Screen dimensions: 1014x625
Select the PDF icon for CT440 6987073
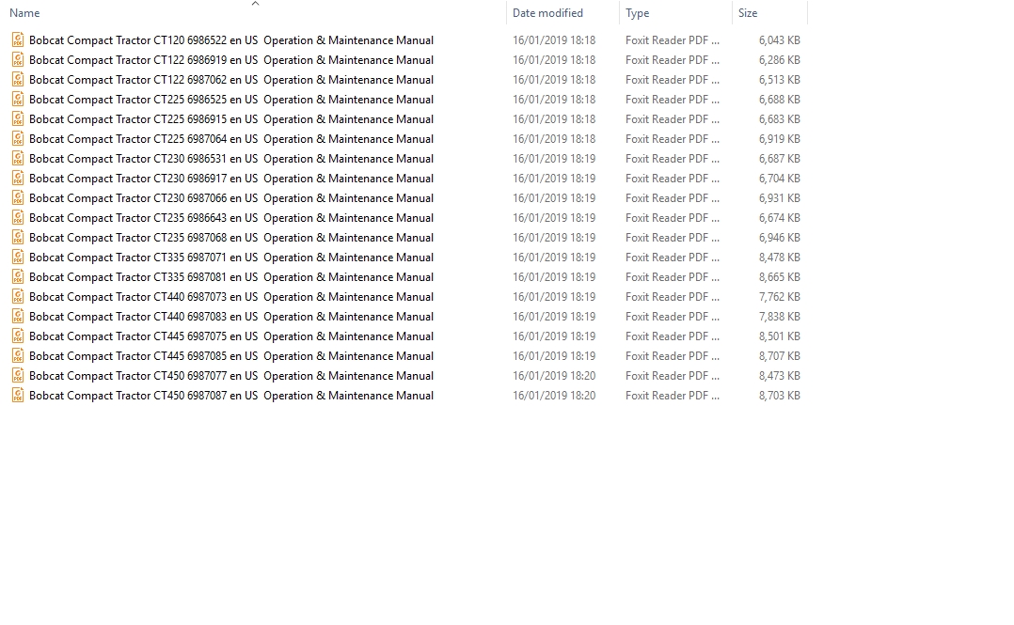tap(18, 297)
